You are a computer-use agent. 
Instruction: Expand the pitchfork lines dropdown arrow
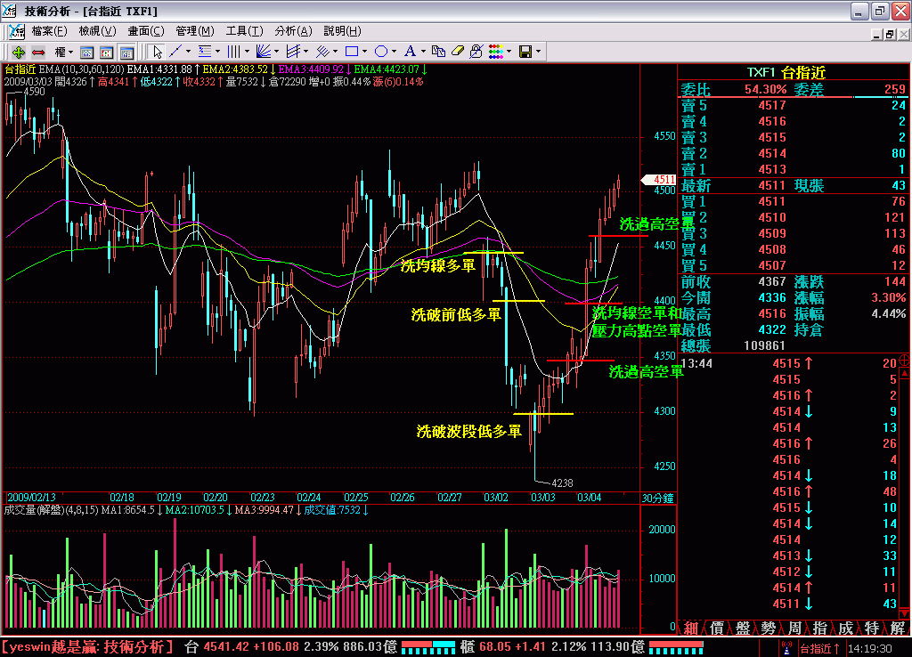pos(335,53)
